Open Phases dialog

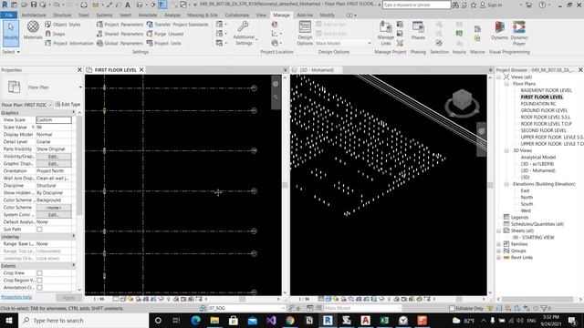click(x=418, y=30)
